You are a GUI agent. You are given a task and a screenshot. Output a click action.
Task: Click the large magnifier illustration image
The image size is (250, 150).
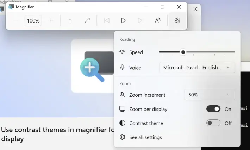point(97,67)
